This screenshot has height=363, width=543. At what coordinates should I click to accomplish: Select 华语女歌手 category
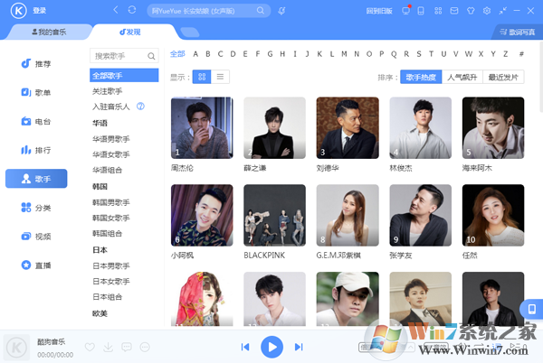tap(110, 154)
